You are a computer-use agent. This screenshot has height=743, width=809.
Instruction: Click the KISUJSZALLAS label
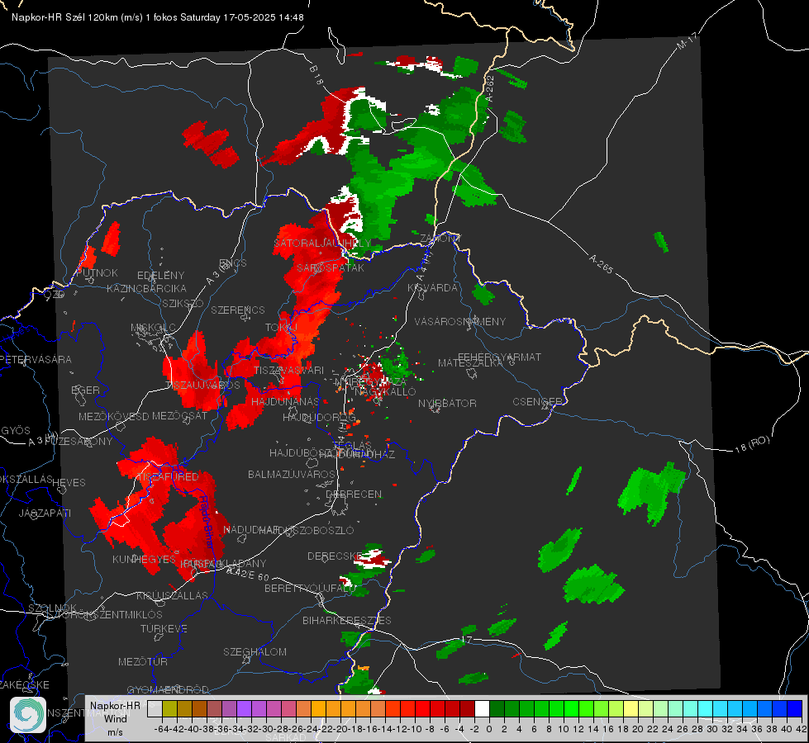(x=172, y=595)
